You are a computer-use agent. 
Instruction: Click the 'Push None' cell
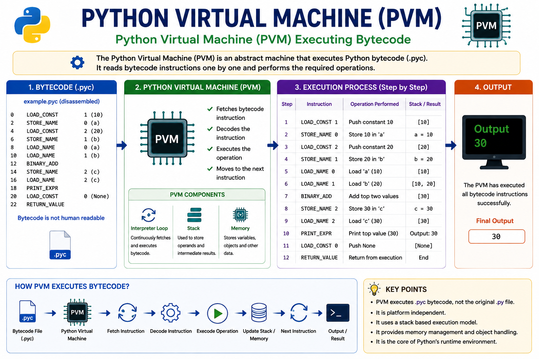(362, 246)
